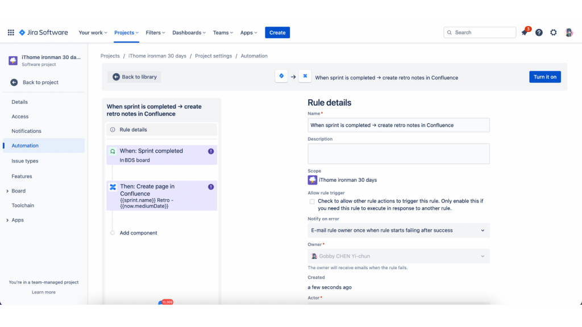The image size is (582, 327).
Task: Click the Turn it on button
Action: coord(545,77)
